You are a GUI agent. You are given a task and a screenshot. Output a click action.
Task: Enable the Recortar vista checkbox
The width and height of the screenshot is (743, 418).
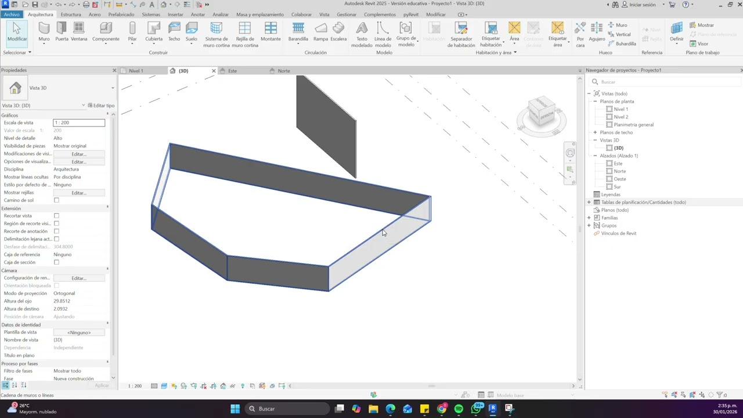[56, 216]
